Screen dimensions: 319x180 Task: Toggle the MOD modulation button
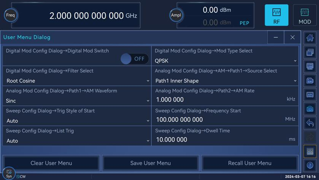pos(305,15)
